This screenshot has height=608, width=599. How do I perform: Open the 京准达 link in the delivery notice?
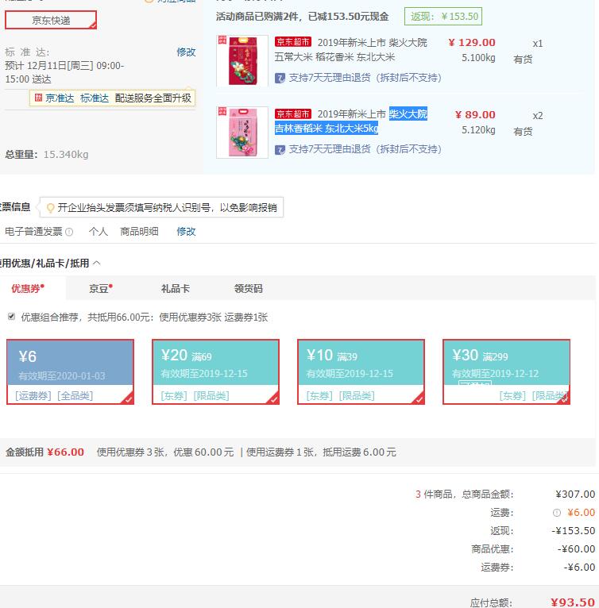coord(60,98)
